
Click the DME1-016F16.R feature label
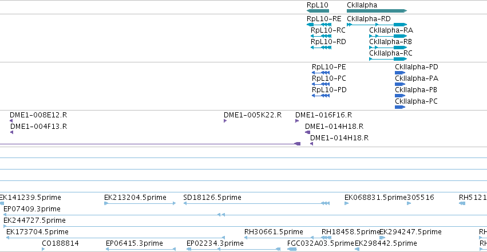click(x=324, y=115)
